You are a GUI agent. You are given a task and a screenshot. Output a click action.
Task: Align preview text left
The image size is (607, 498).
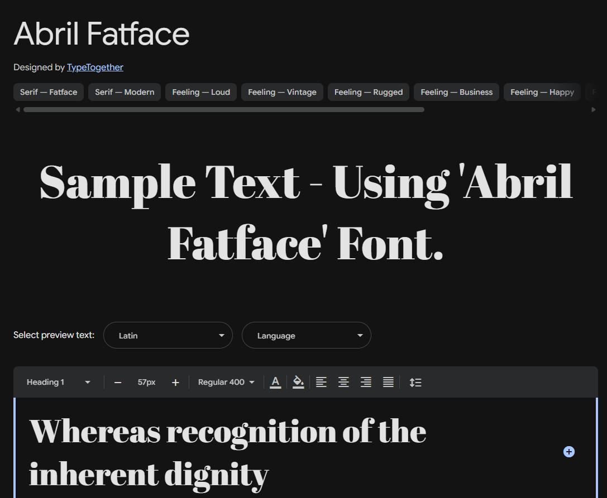(321, 382)
